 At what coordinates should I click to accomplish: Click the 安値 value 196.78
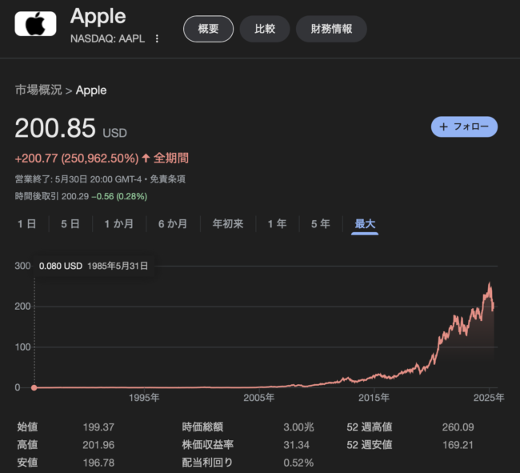point(98,463)
